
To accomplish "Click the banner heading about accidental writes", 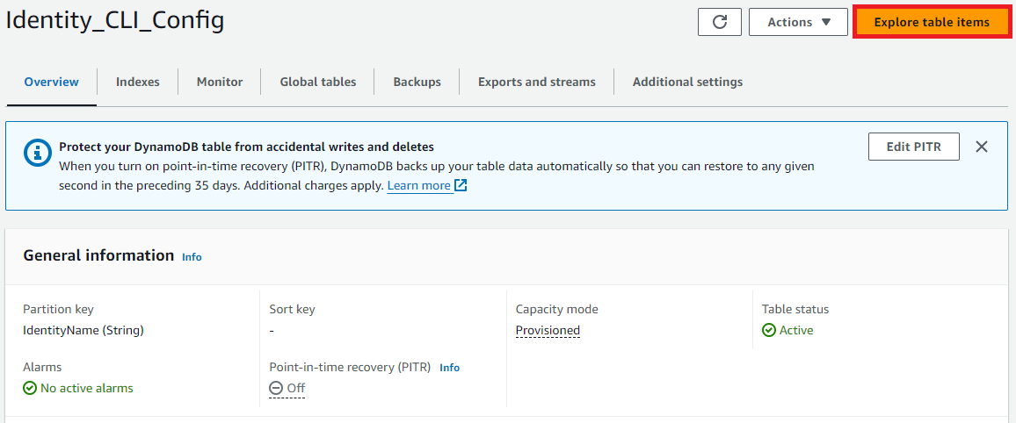I will [246, 147].
